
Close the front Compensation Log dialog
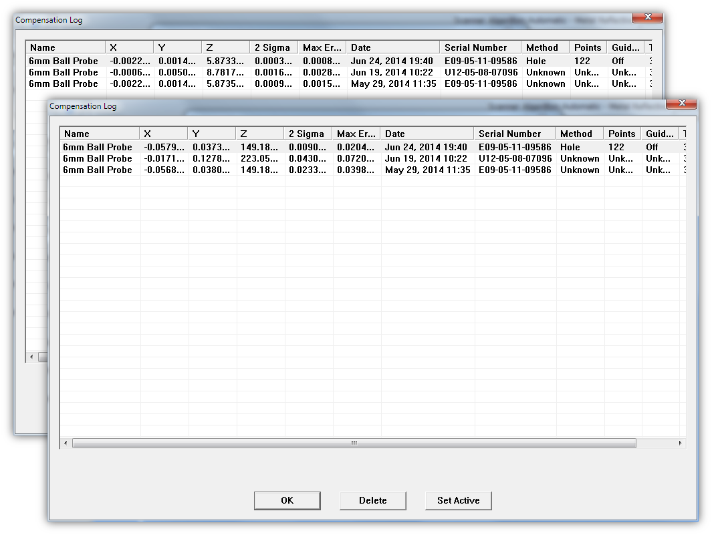[x=681, y=104]
